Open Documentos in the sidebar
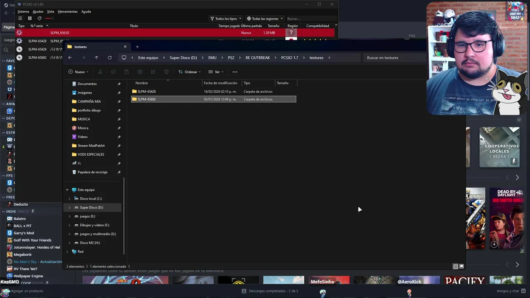 pyautogui.click(x=87, y=84)
